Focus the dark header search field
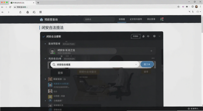203x111 pixels. (x=99, y=19)
